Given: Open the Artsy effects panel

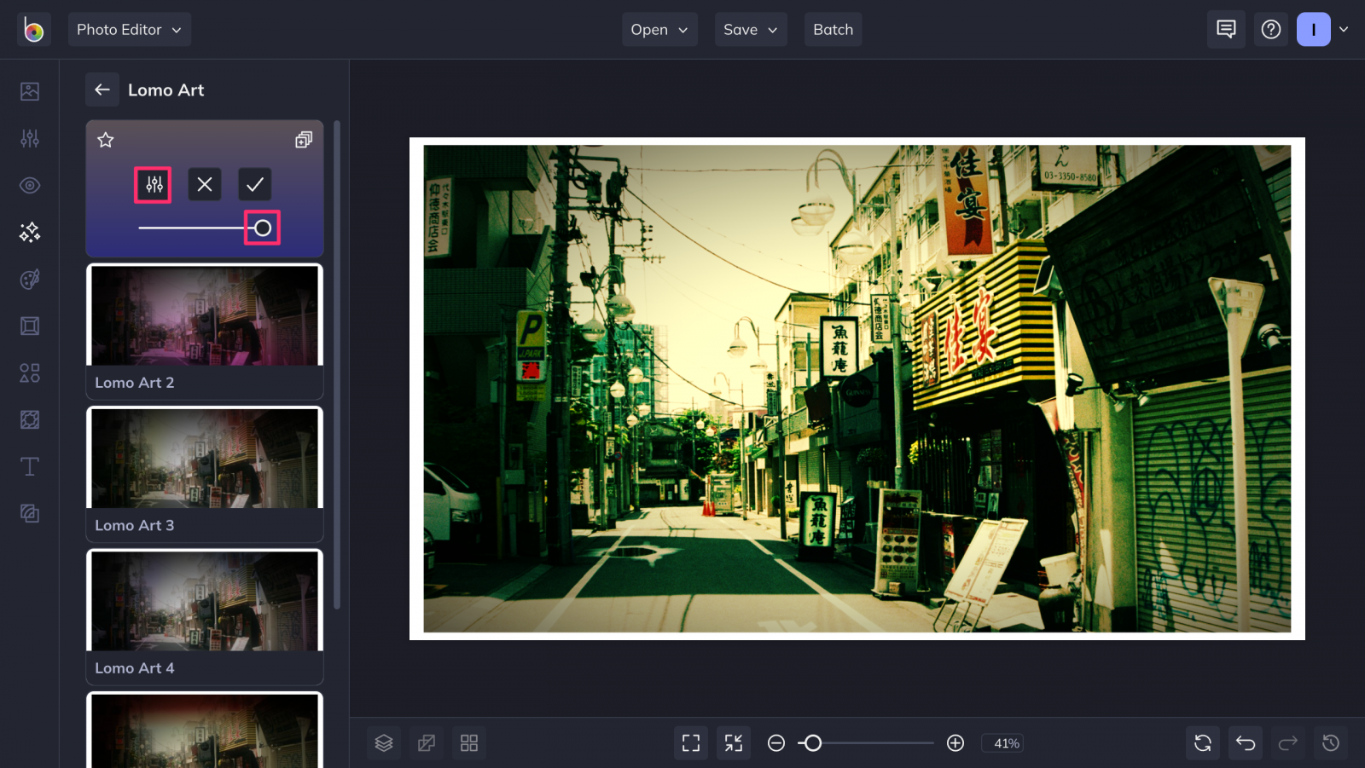Looking at the screenshot, I should pos(30,279).
